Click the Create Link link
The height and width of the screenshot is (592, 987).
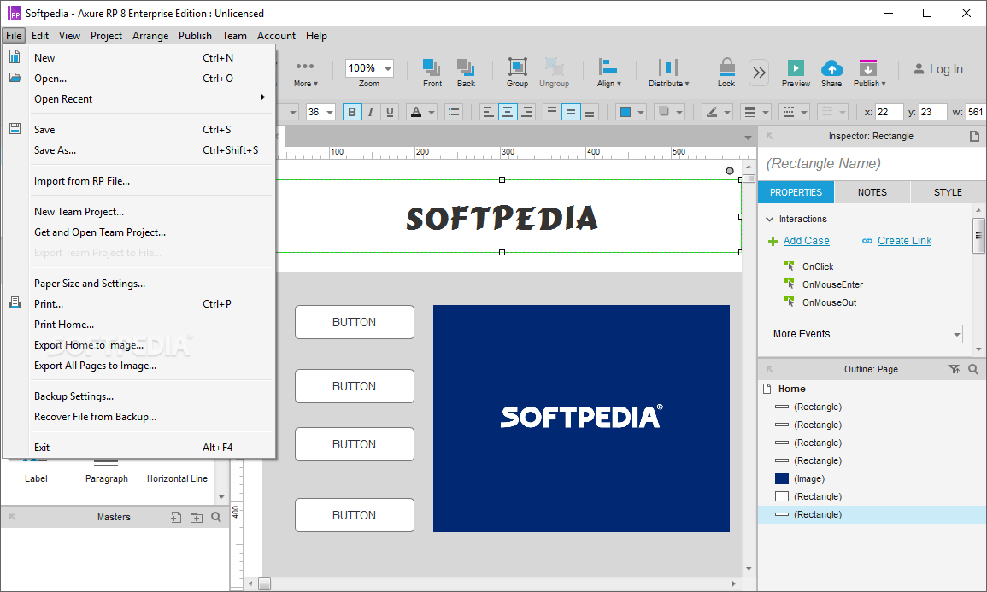coord(904,241)
